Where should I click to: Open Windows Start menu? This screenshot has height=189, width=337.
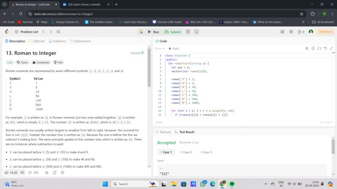[x=105, y=184]
